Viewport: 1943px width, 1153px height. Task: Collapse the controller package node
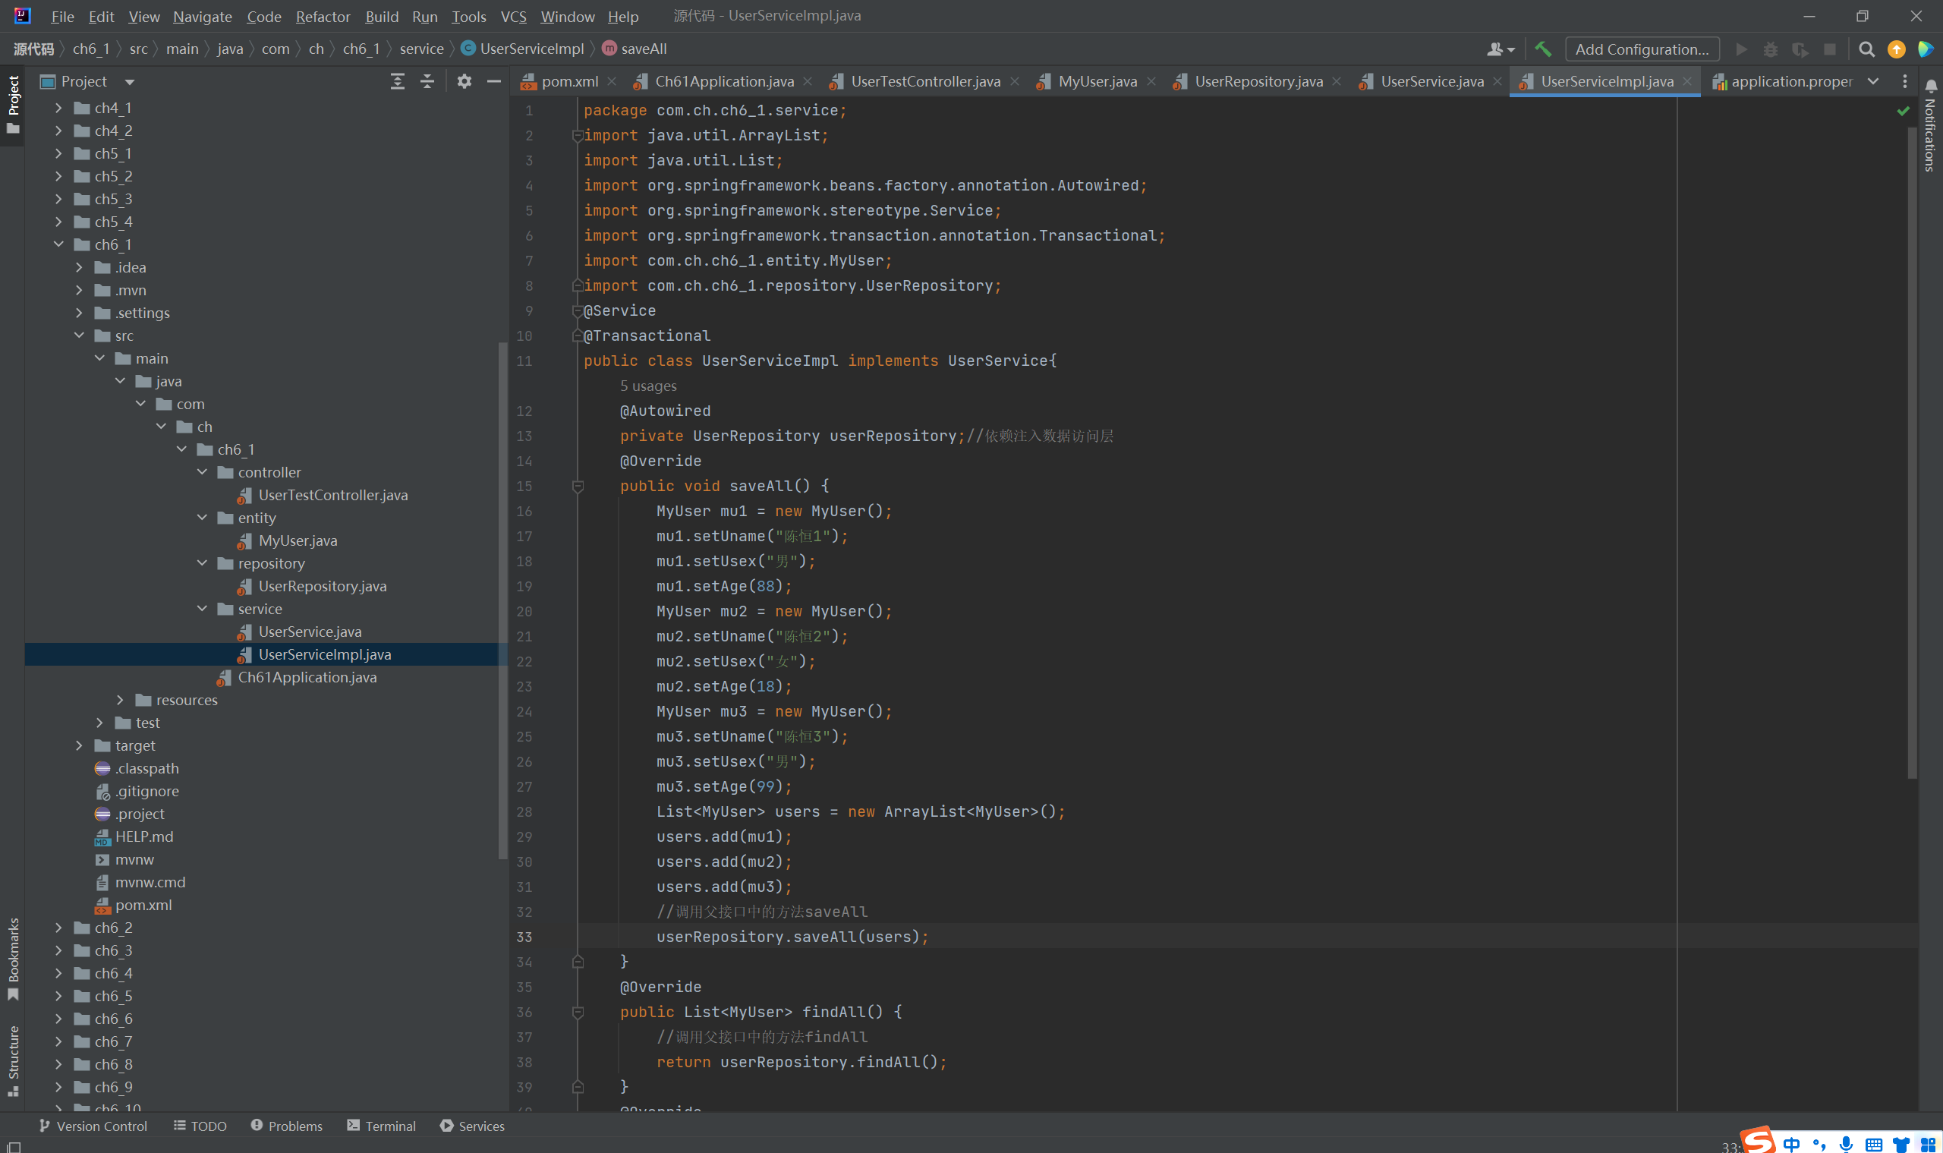click(202, 472)
